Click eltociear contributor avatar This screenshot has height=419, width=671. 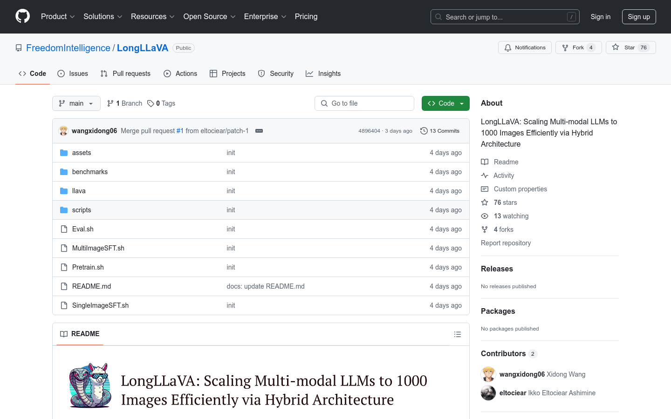click(488, 393)
